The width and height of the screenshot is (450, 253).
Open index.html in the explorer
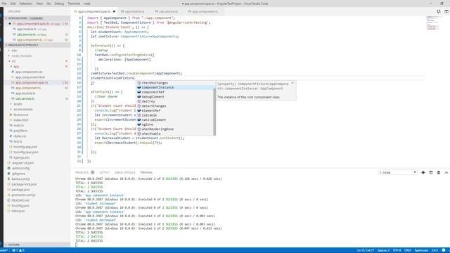20,120
